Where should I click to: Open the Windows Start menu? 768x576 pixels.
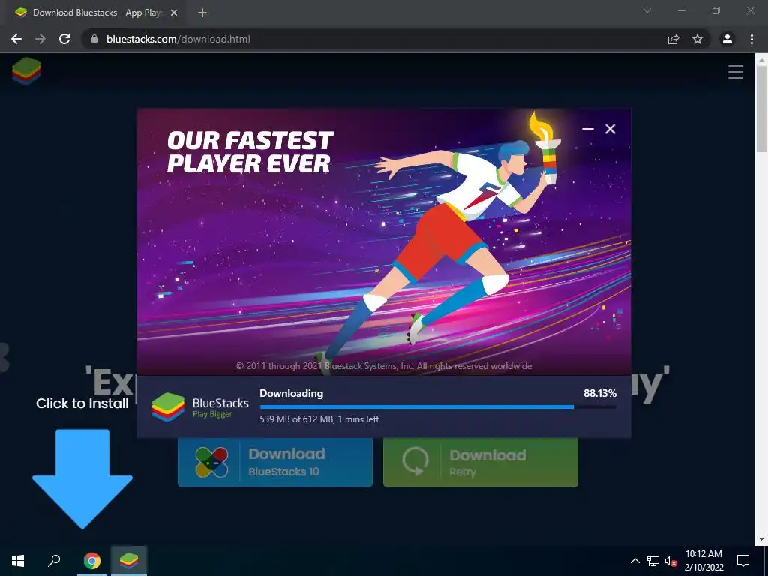[18, 560]
